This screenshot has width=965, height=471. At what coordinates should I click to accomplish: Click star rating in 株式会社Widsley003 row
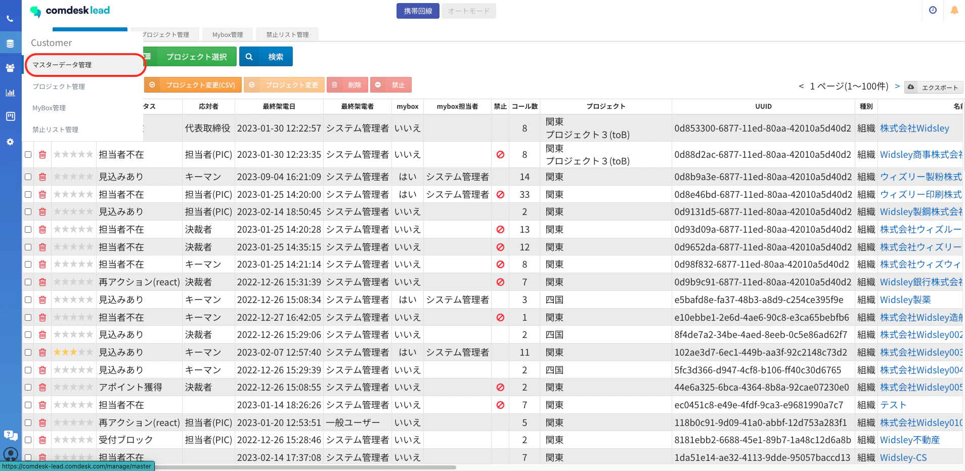[x=73, y=353]
